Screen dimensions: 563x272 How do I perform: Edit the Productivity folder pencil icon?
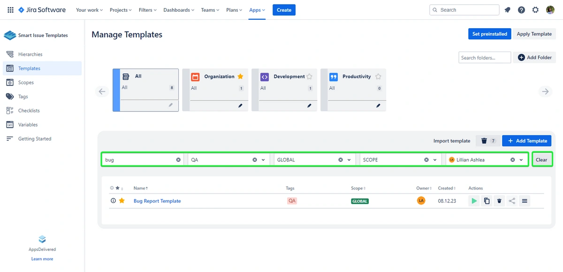pos(378,106)
